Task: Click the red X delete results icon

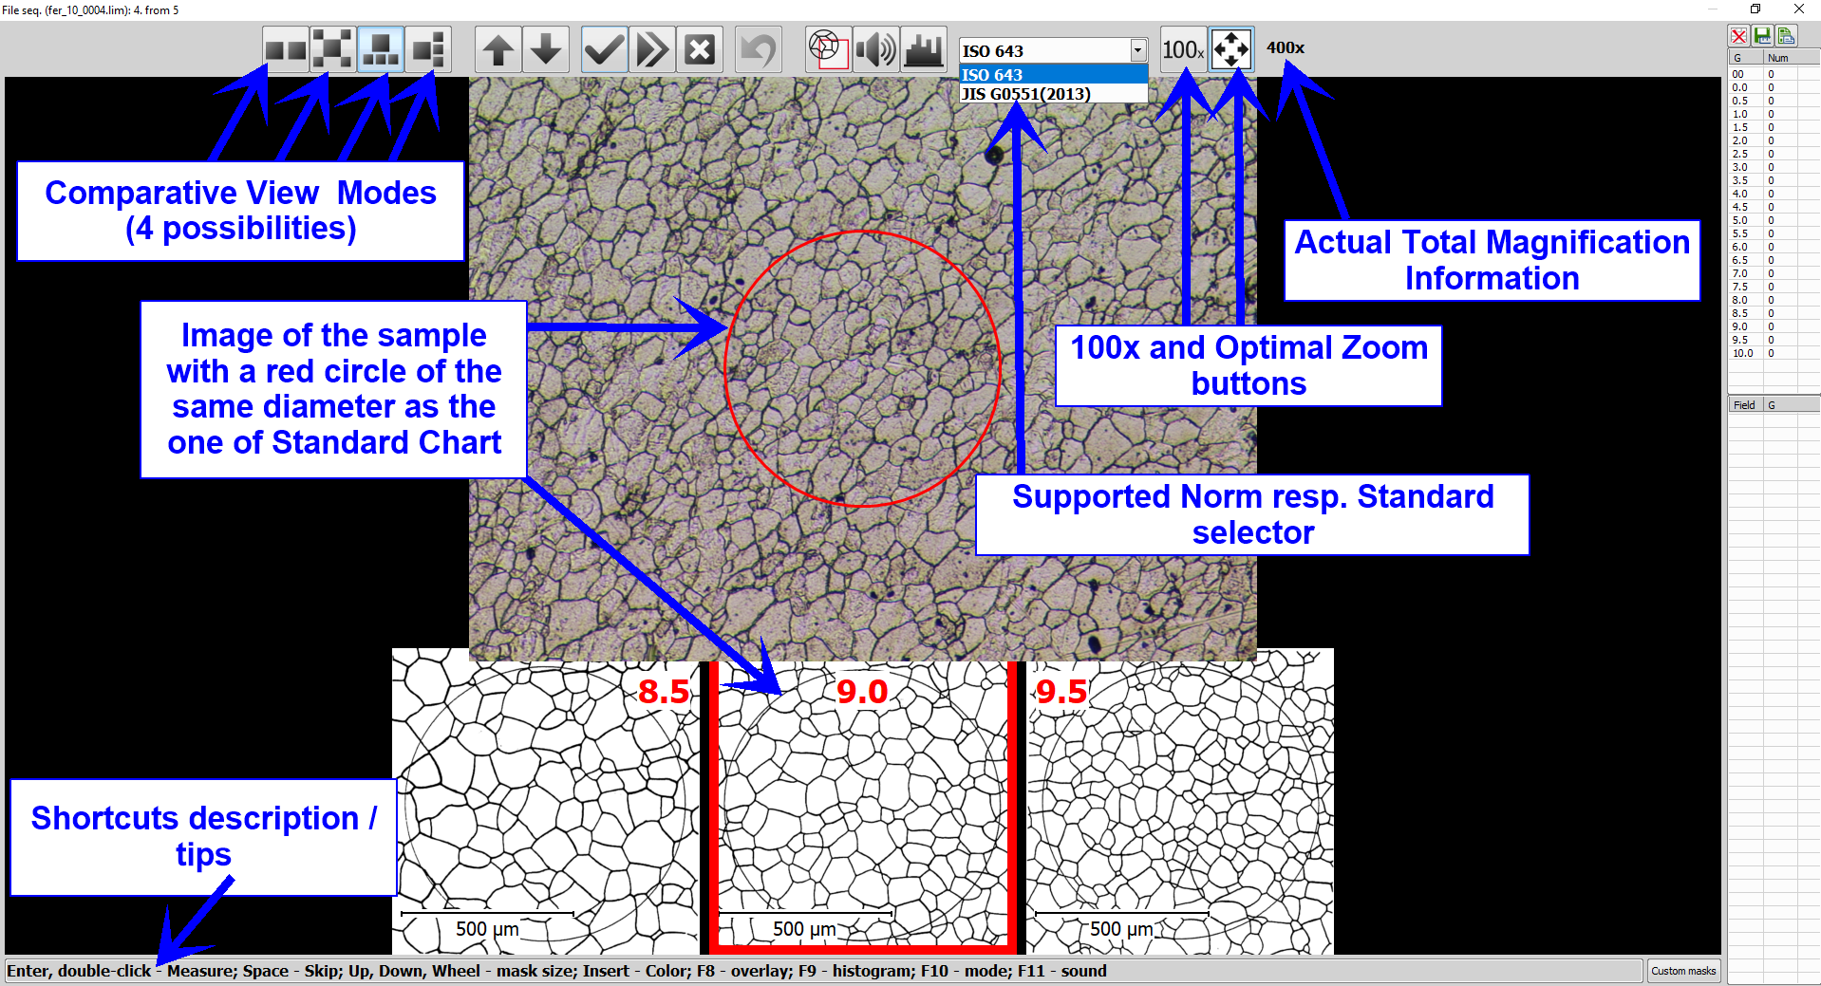Action: coord(1738,36)
